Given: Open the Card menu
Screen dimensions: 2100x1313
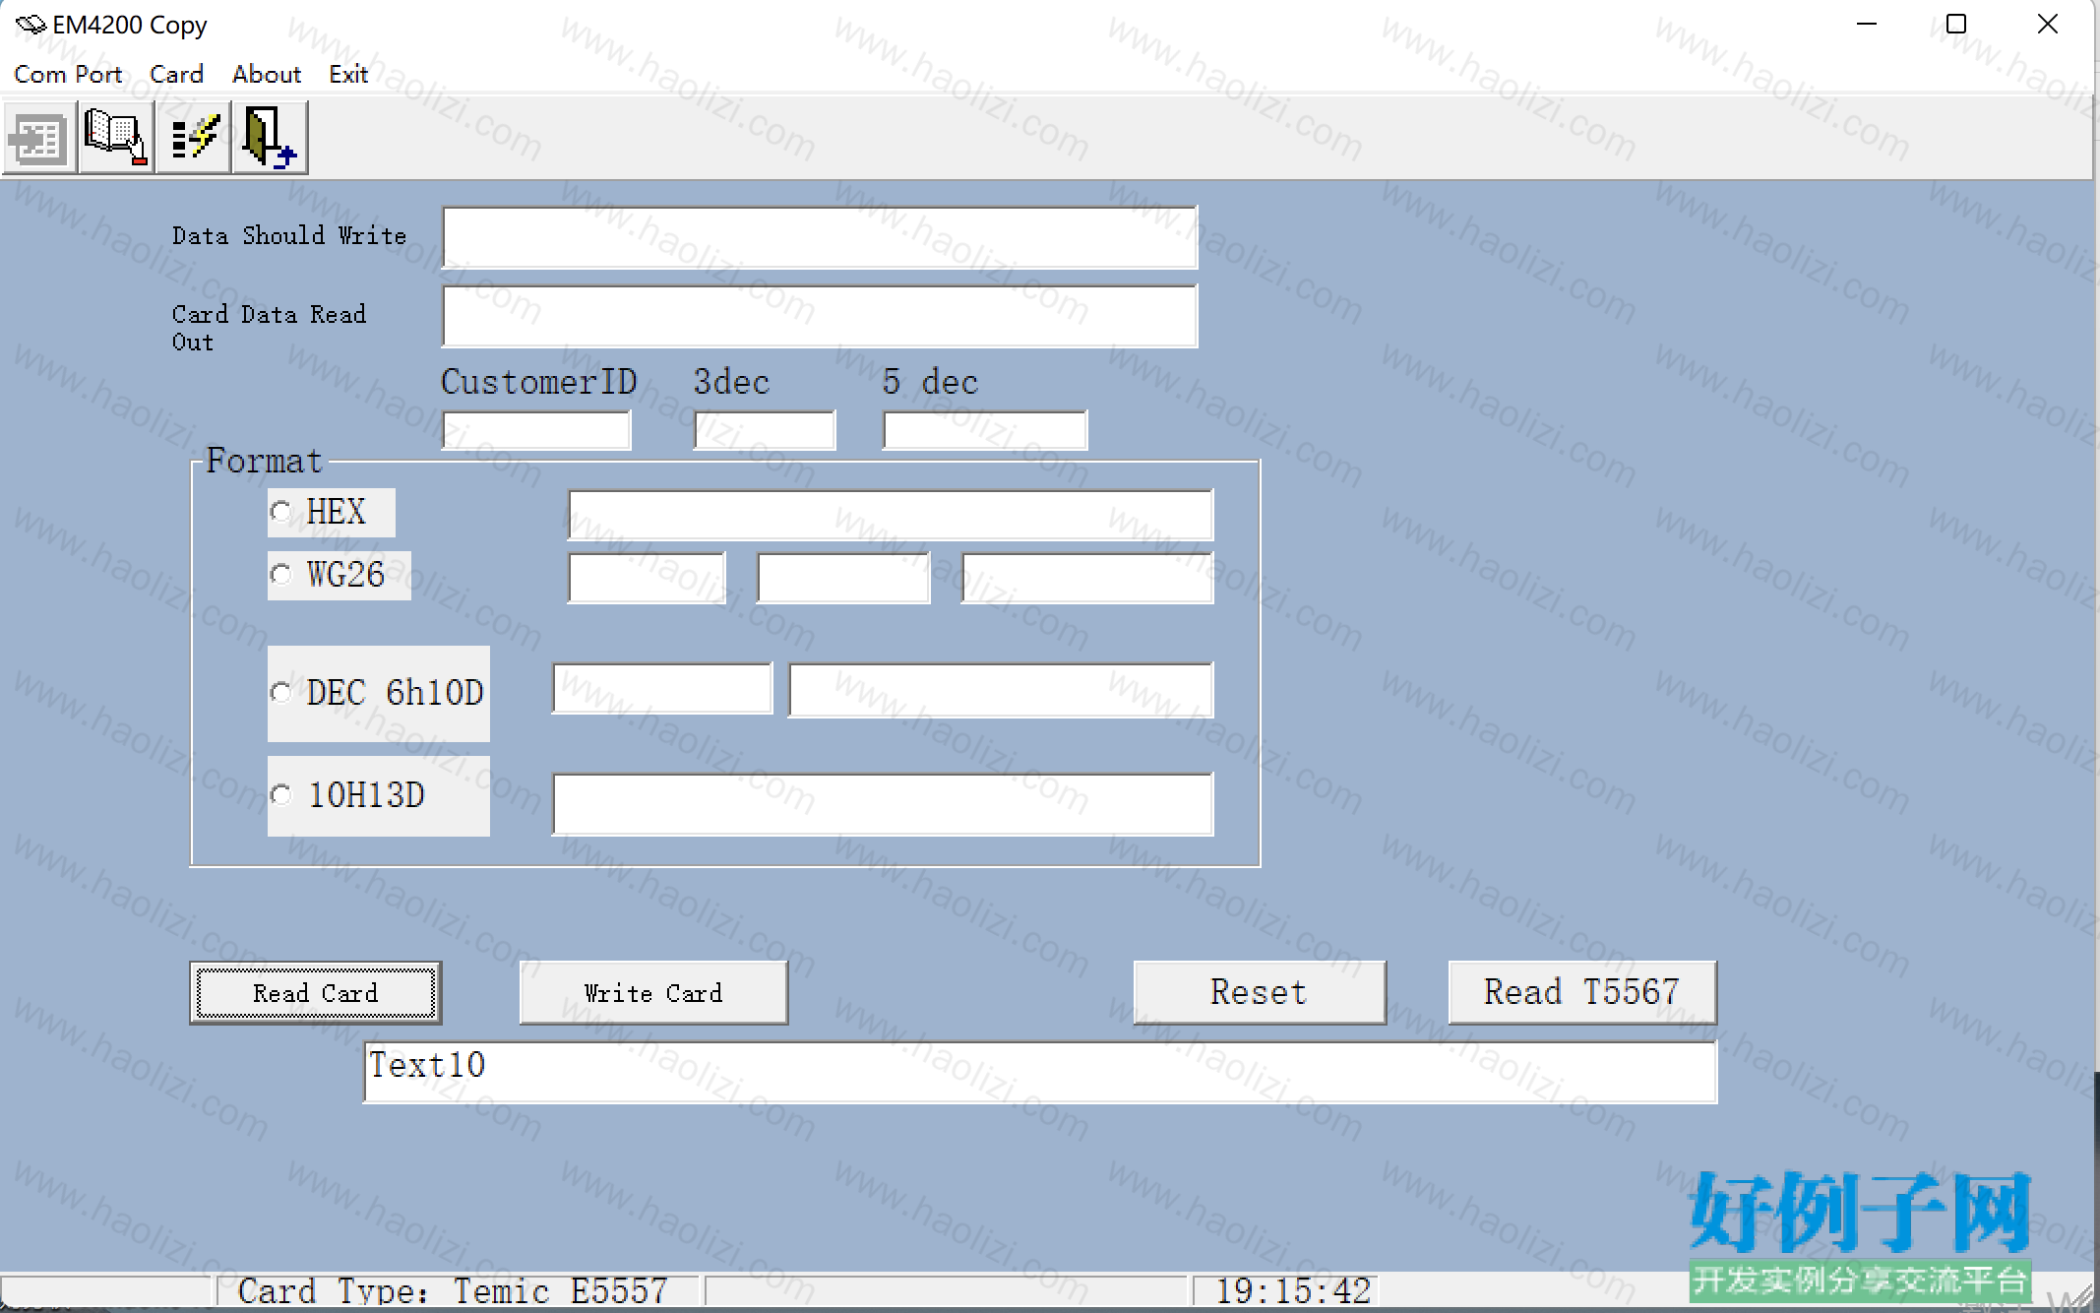Looking at the screenshot, I should click(x=176, y=75).
